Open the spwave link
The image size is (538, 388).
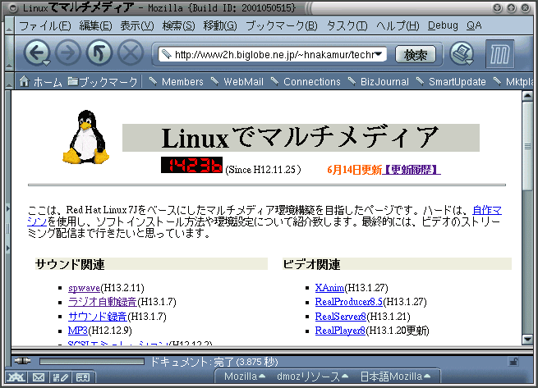point(84,288)
